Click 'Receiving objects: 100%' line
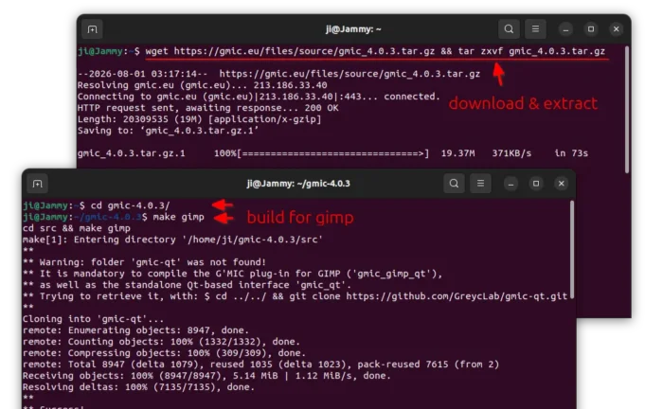The height and width of the screenshot is (409, 663). click(206, 376)
